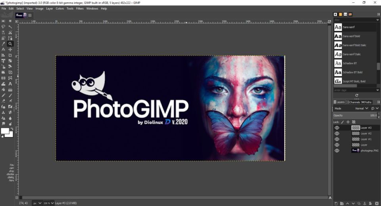The height and width of the screenshot is (206, 381).
Task: Open layers dock tab configuration menu
Action: tap(379, 102)
